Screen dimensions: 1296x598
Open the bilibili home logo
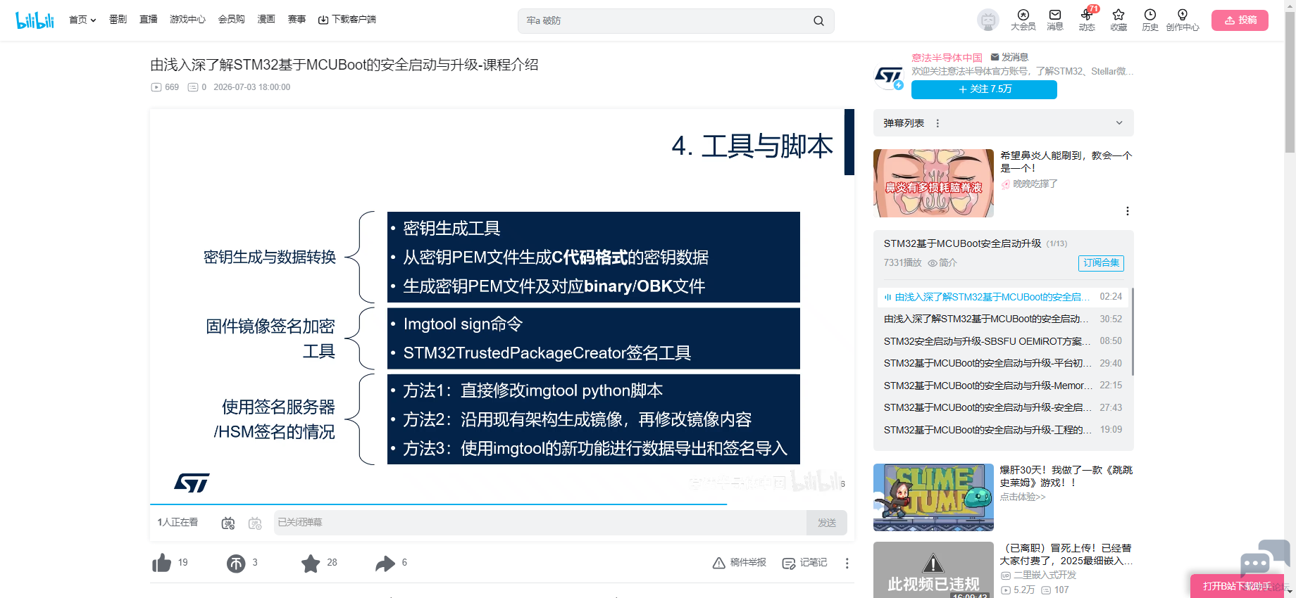[x=35, y=20]
